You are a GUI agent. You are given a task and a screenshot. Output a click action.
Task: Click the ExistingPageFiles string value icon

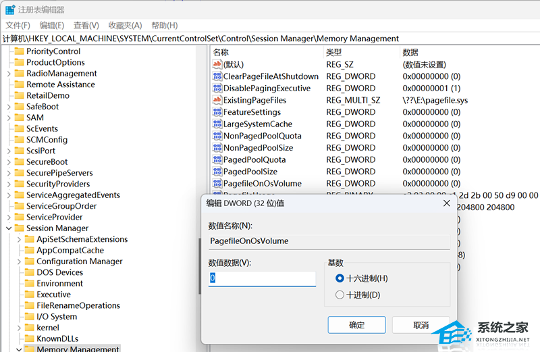[x=217, y=100]
